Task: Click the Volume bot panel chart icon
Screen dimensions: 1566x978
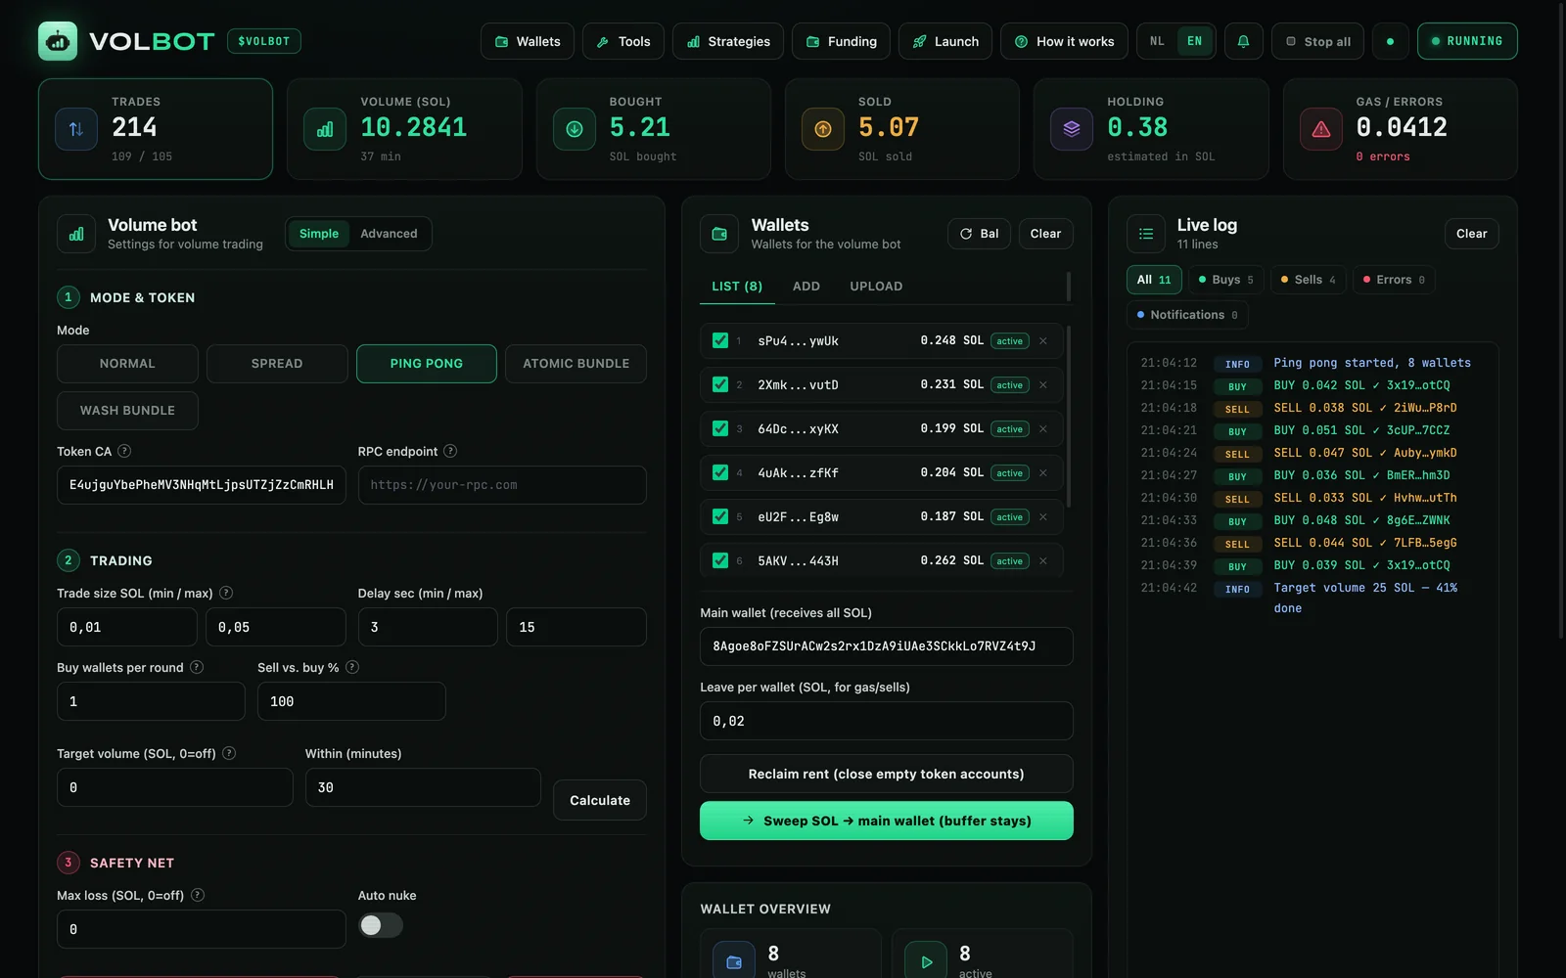Action: point(76,234)
